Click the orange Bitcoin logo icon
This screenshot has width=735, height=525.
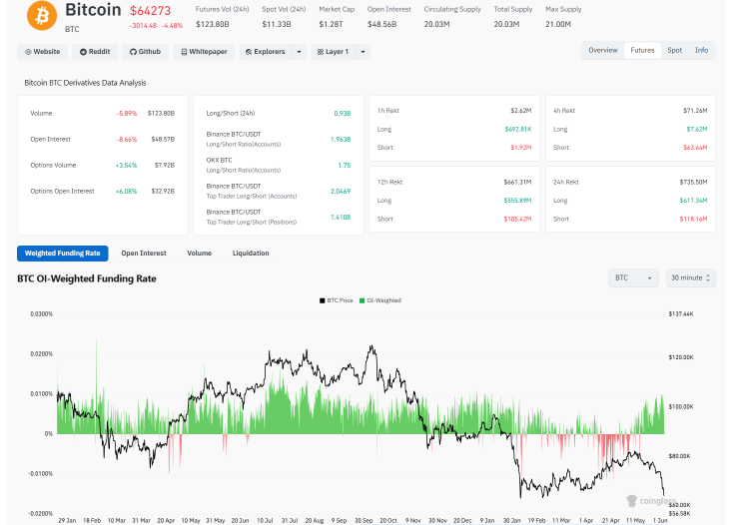tap(42, 15)
